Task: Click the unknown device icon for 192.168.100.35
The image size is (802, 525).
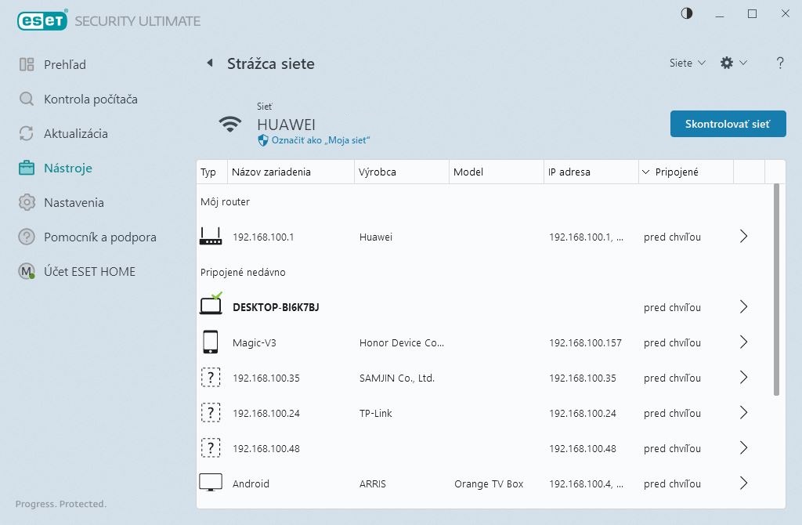Action: 211,378
